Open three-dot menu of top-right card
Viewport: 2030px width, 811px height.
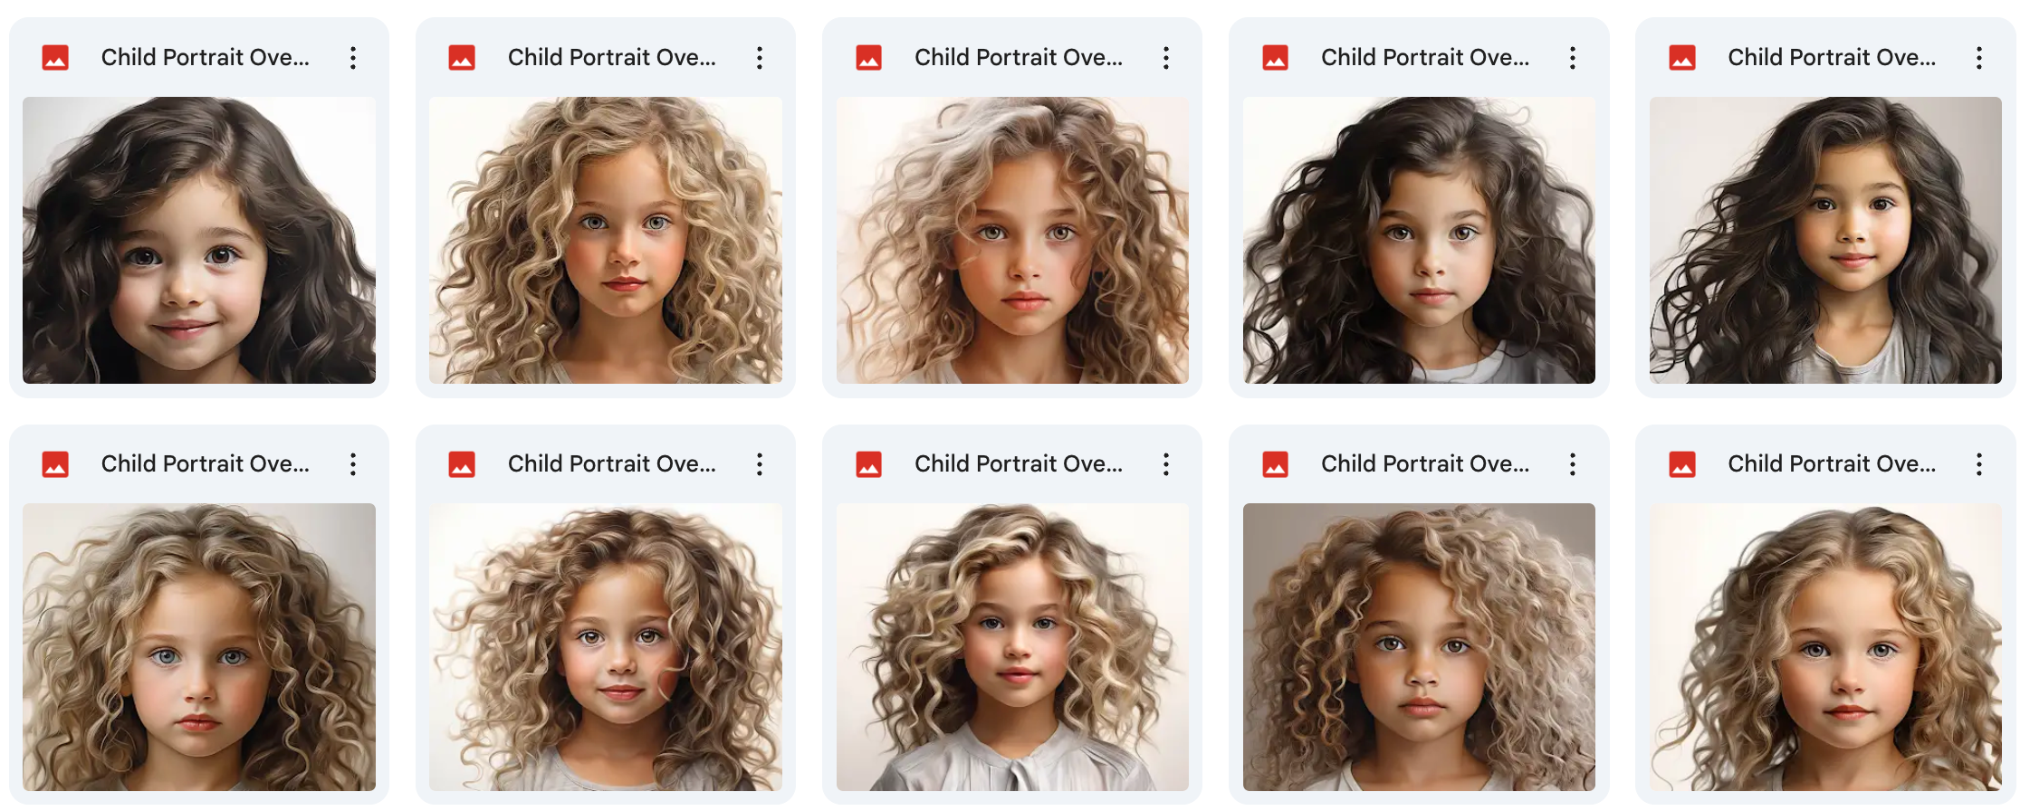point(1979,58)
